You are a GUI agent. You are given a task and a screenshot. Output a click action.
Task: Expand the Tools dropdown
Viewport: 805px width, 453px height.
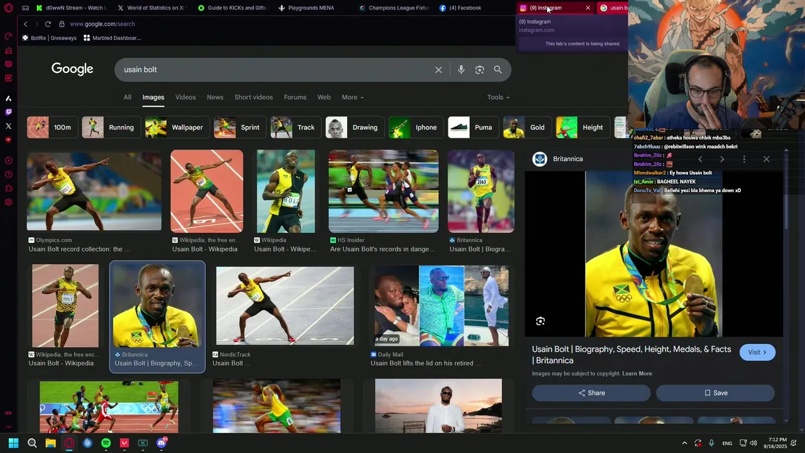click(498, 98)
